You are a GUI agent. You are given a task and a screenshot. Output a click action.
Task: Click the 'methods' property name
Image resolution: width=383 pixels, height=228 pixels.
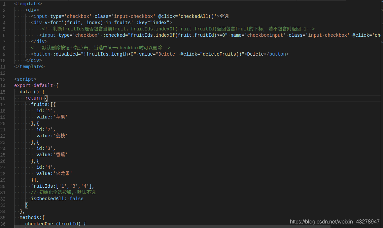(29, 217)
